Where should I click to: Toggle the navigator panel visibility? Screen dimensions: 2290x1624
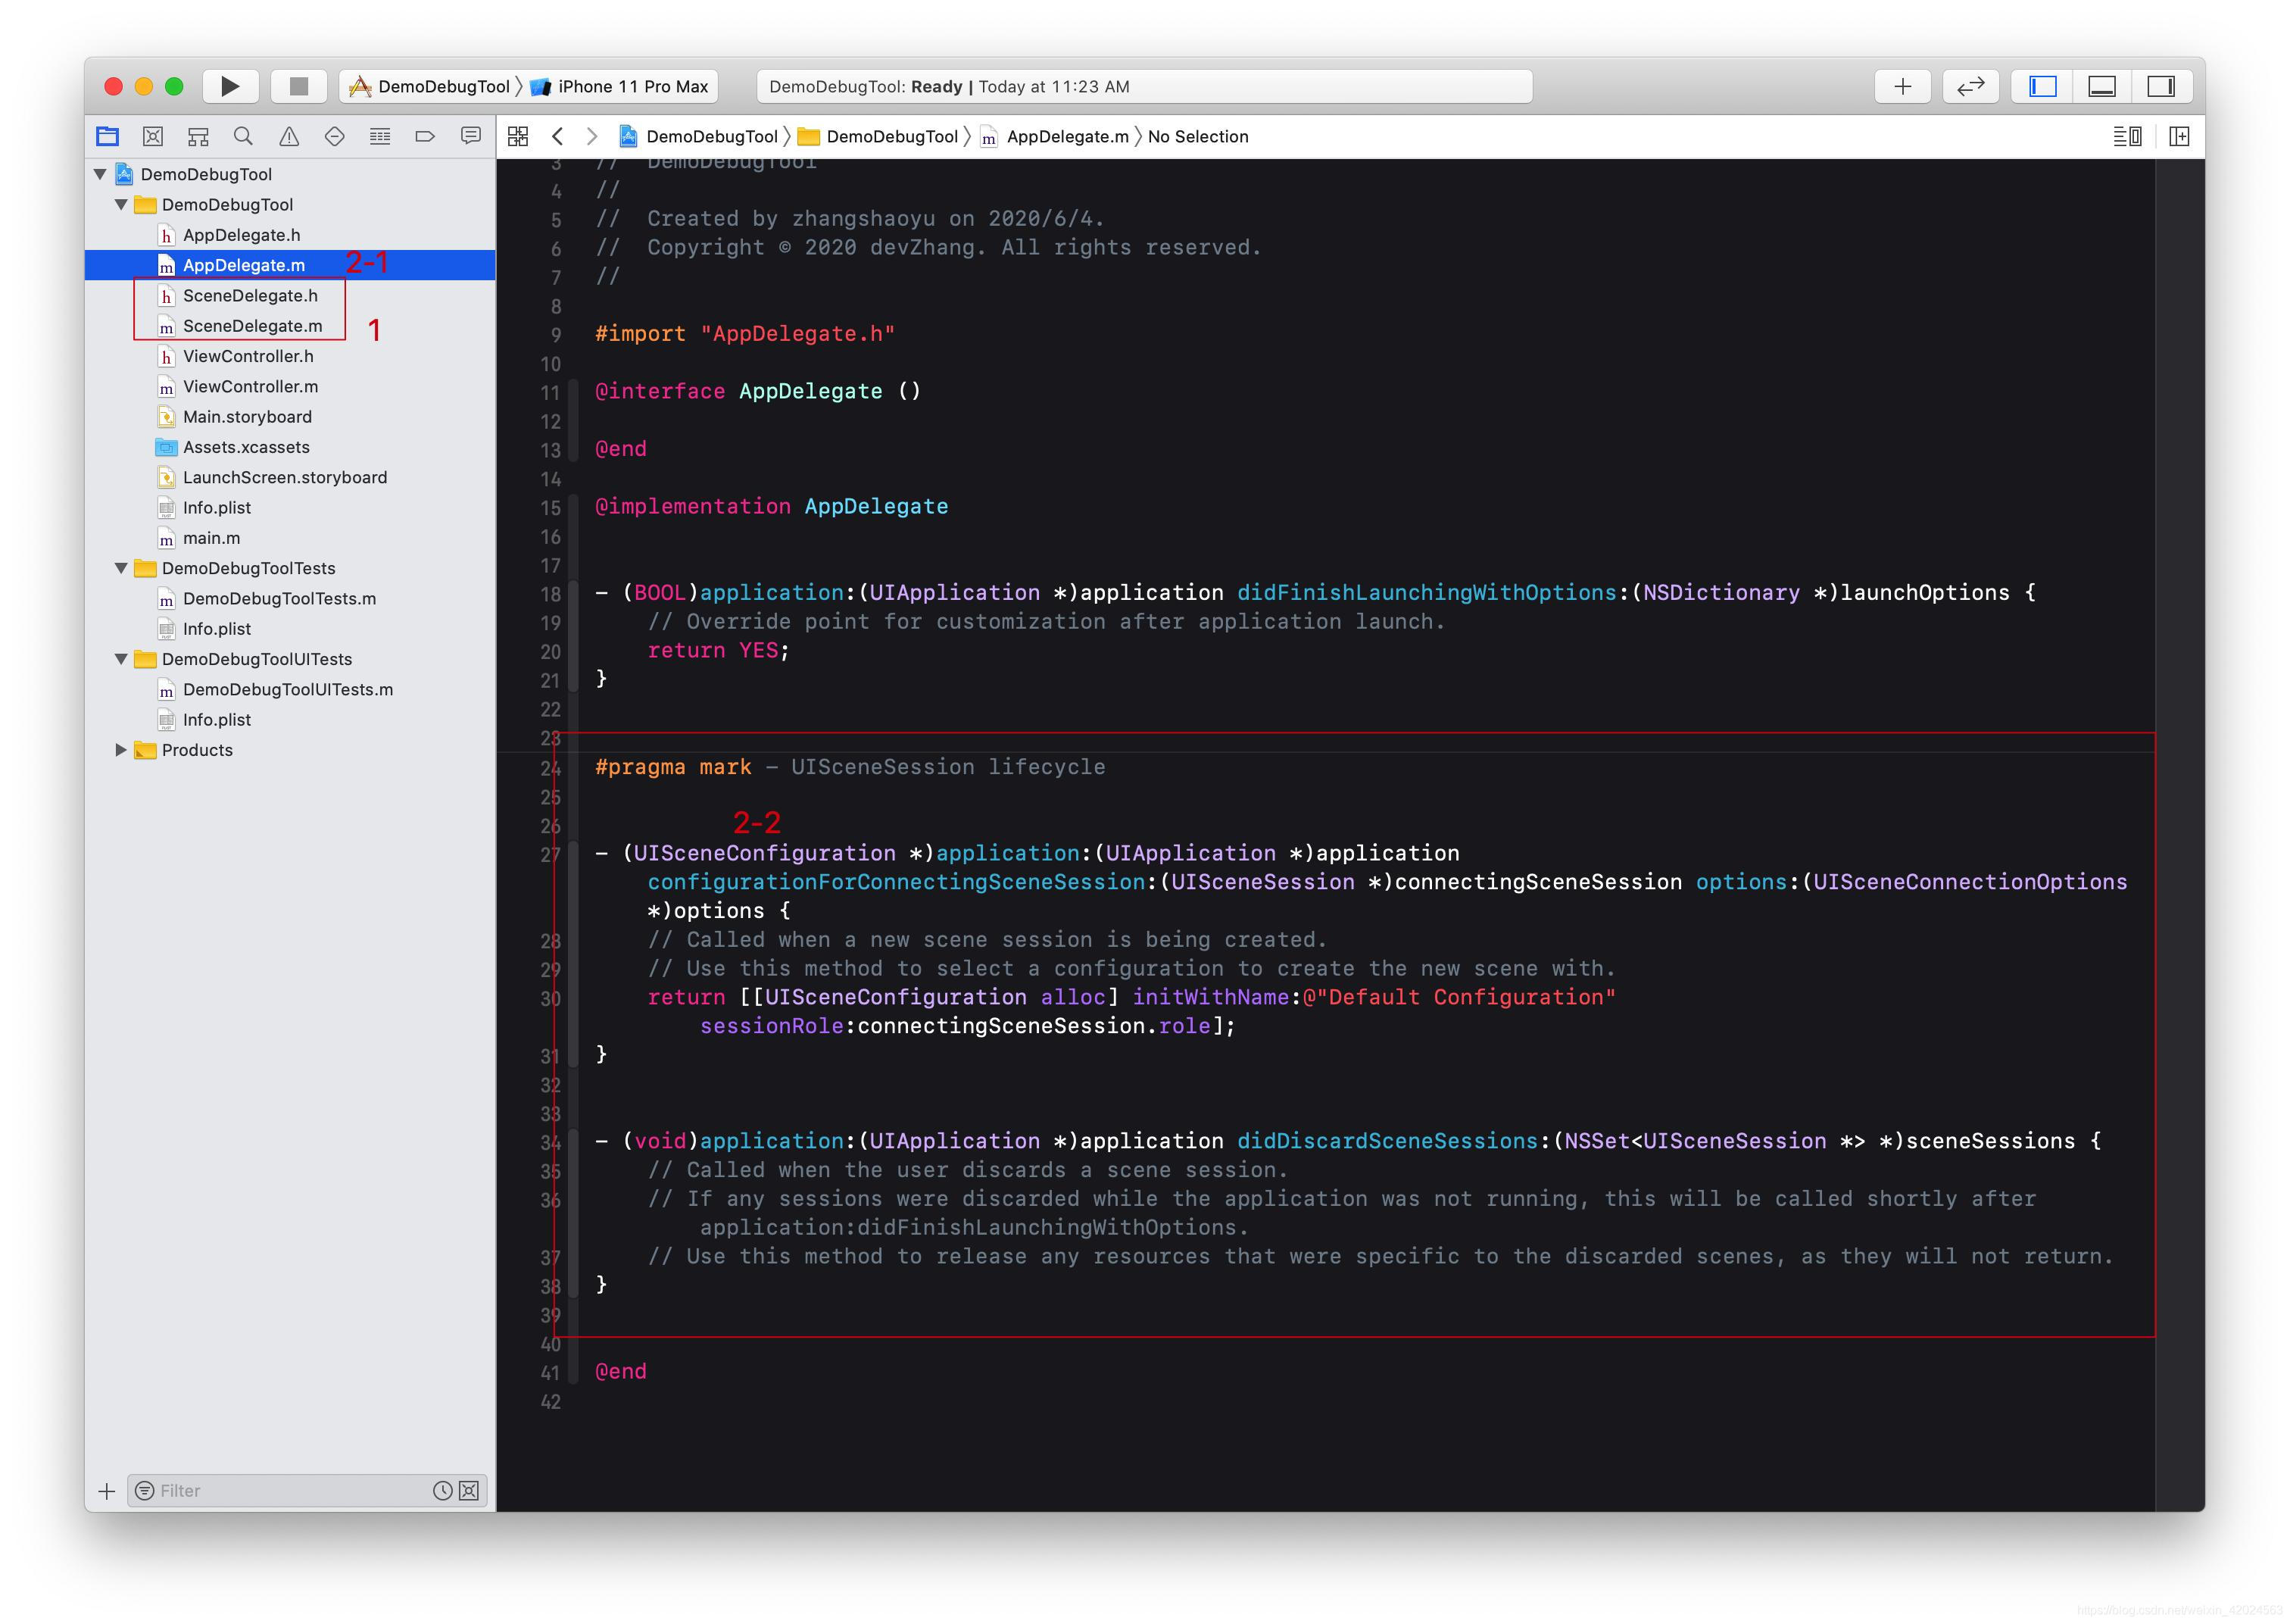tap(2042, 86)
